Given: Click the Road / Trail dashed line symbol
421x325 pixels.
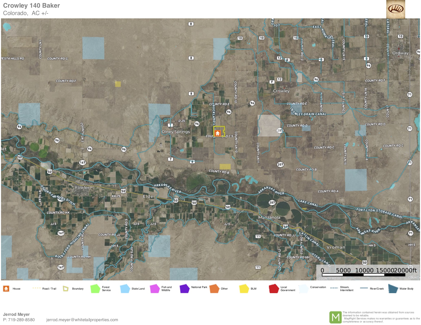Looking at the screenshot, I should click(36, 288).
